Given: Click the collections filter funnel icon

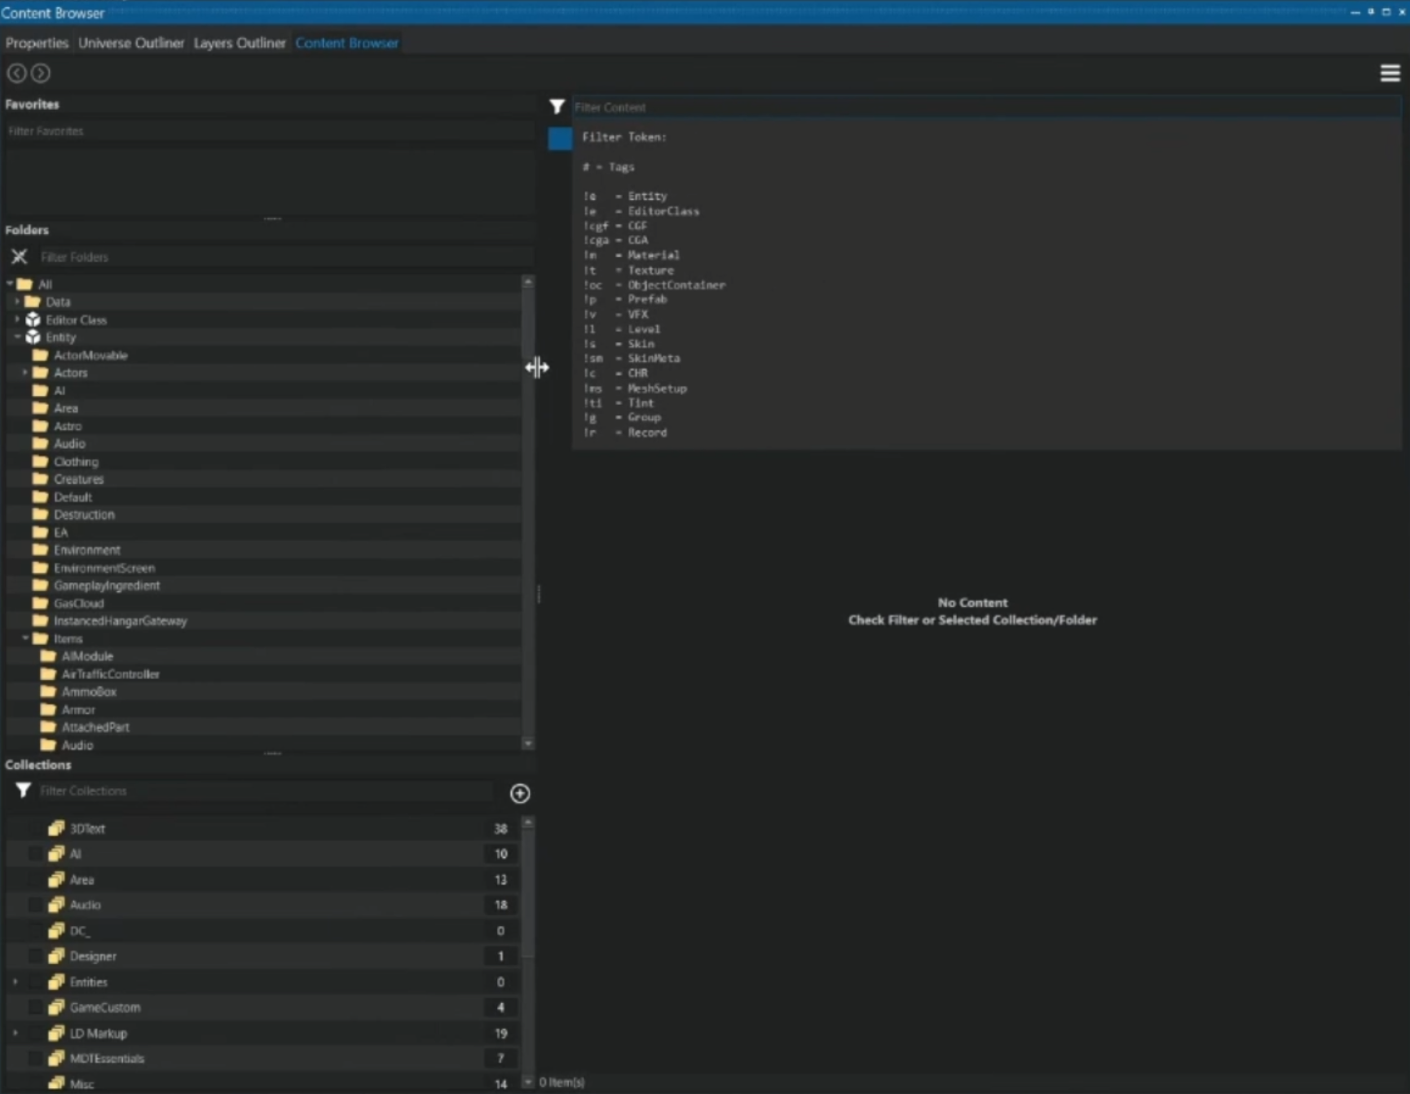Looking at the screenshot, I should [23, 790].
